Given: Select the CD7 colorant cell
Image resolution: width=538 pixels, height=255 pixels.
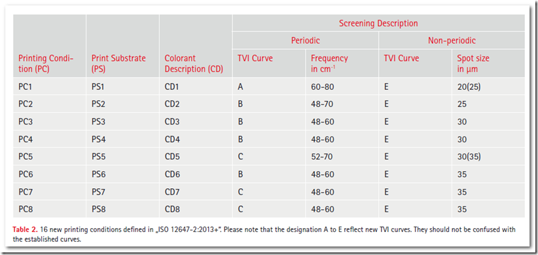Looking at the screenshot, I should 172,192.
